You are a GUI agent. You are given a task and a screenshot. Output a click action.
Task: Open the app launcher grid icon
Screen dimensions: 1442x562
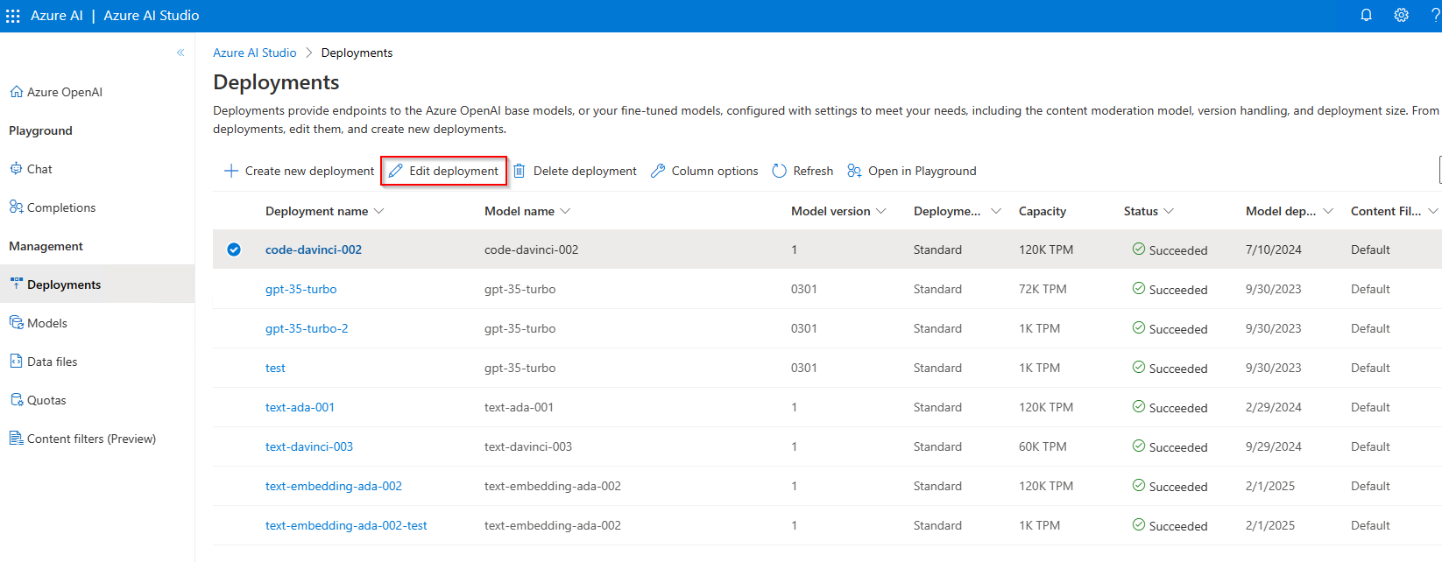(13, 16)
